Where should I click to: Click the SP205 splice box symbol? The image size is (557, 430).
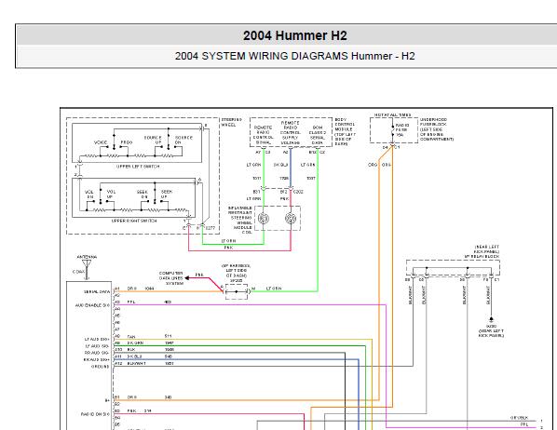pos(237,291)
